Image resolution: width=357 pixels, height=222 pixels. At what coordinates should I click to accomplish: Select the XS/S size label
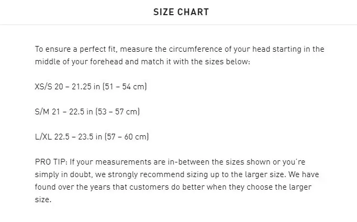point(43,87)
